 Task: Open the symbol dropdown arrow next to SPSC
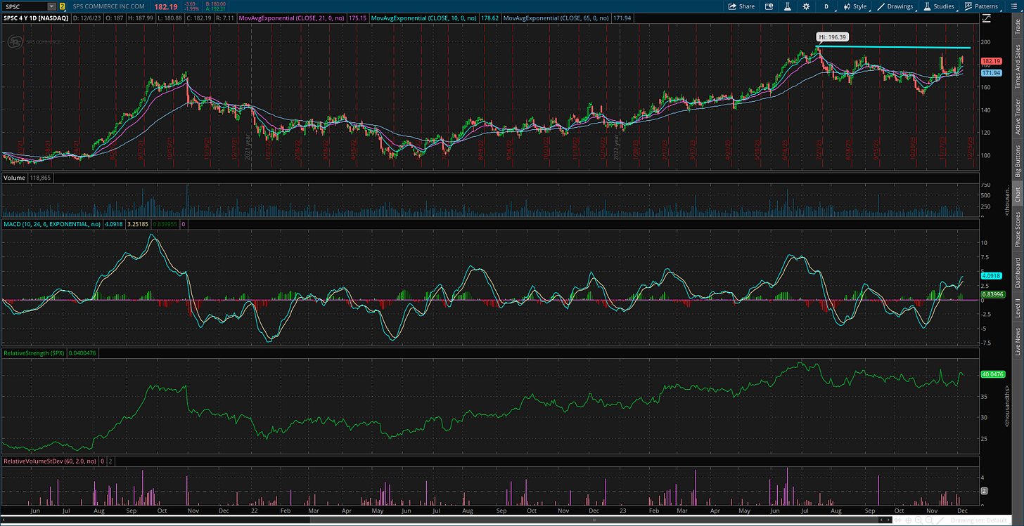tap(51, 6)
